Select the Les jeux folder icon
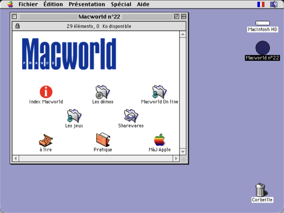This screenshot has height=213, width=284. coord(74,116)
